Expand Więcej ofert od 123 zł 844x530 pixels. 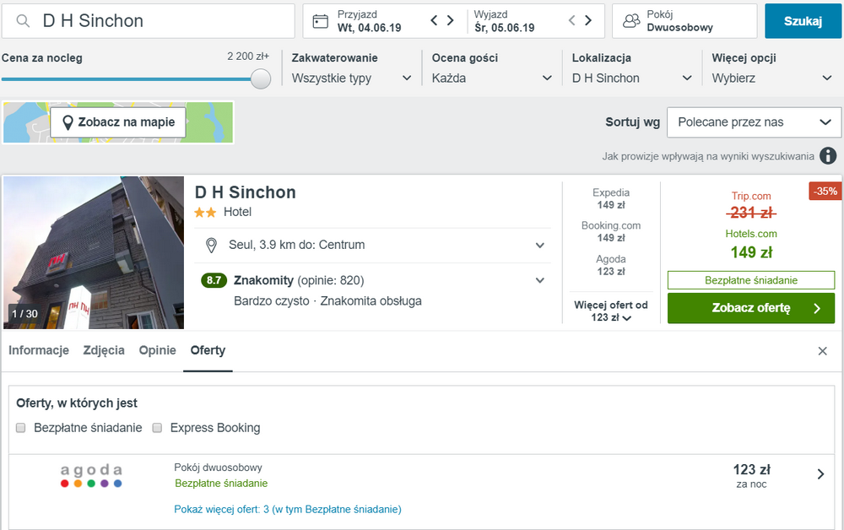tap(611, 311)
